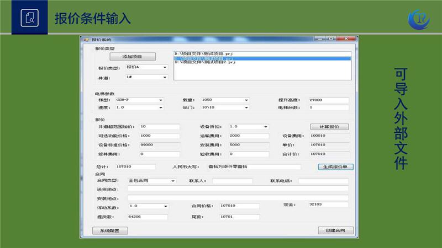Select 测试项目2.prj in the file list

(205, 63)
